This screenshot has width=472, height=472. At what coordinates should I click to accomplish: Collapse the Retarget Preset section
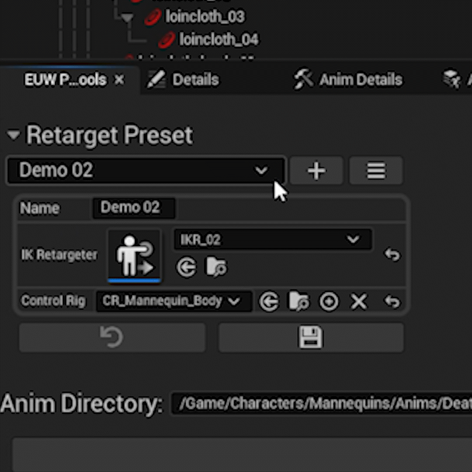(x=14, y=135)
